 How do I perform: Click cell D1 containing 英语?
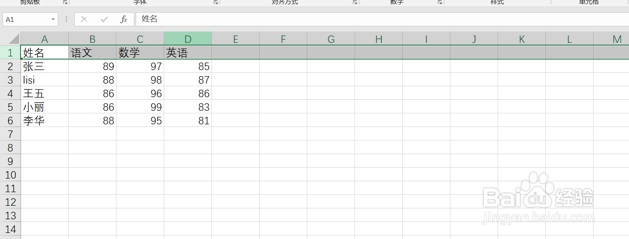pyautogui.click(x=188, y=53)
